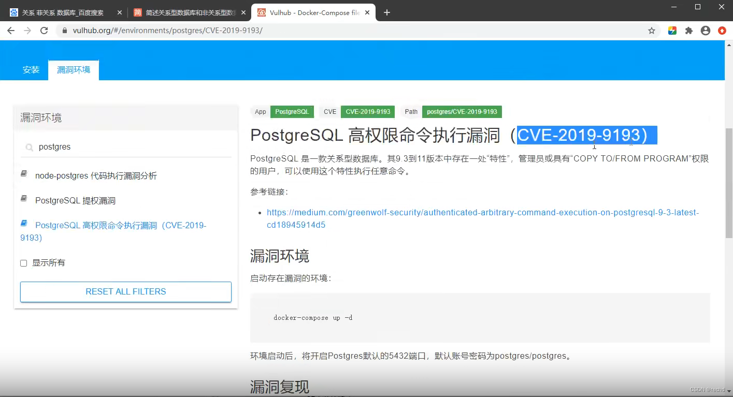Image resolution: width=733 pixels, height=397 pixels.
Task: Bookmark this page with the star icon
Action: click(x=651, y=31)
